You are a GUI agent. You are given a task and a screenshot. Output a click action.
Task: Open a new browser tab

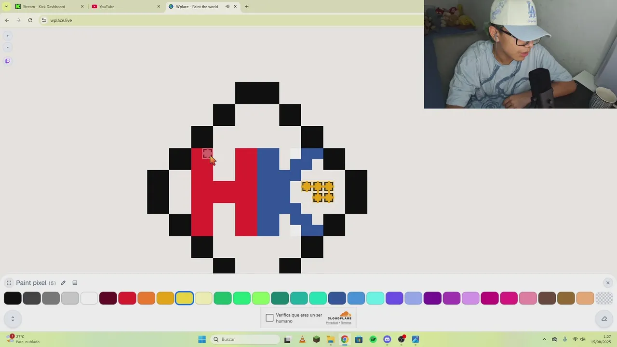coord(247,6)
